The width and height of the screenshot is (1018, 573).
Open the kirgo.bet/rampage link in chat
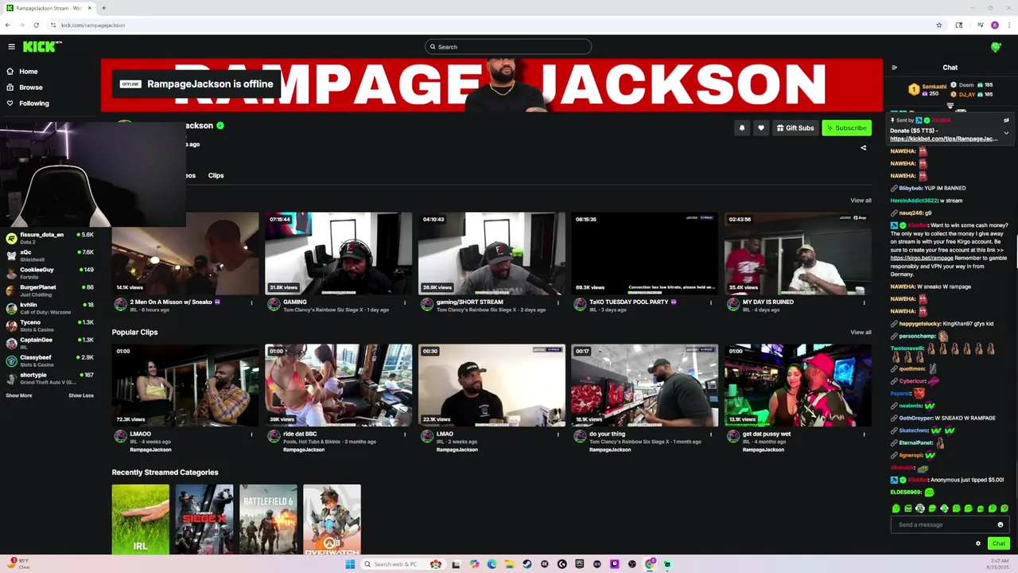pyautogui.click(x=922, y=258)
